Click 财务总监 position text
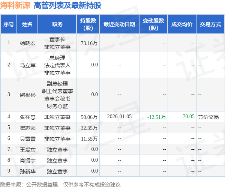This screenshot has height=188, width=225. click(57, 106)
